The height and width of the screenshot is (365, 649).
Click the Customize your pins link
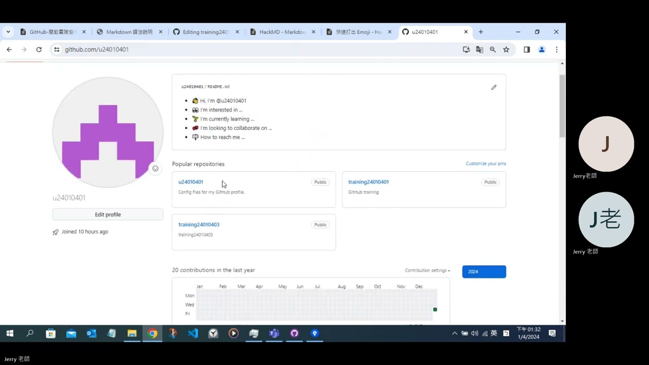(486, 164)
